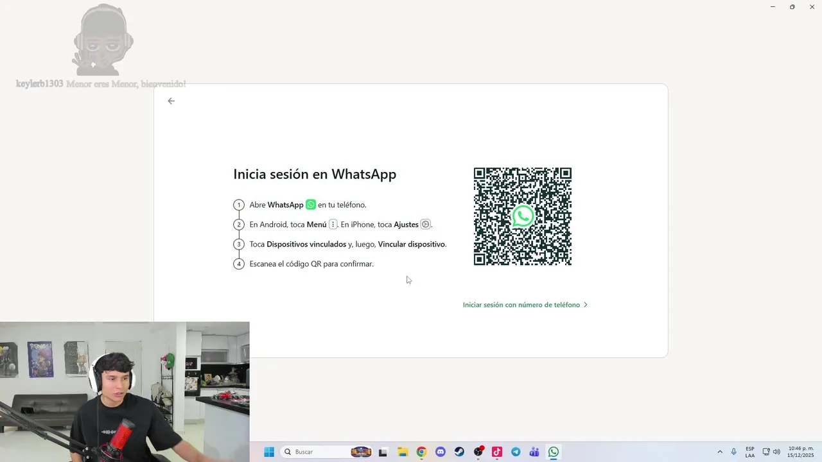
Task: Minimize the WhatsApp window
Action: pos(773,6)
